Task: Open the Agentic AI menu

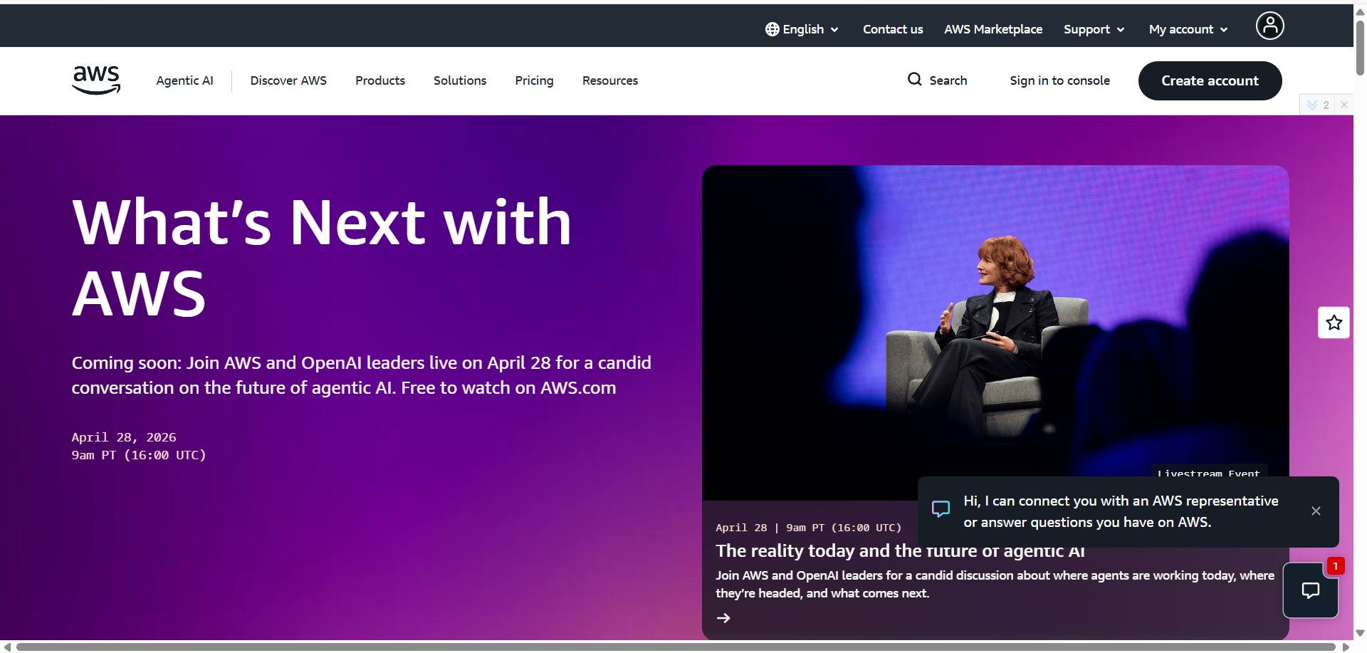Action: click(x=184, y=80)
